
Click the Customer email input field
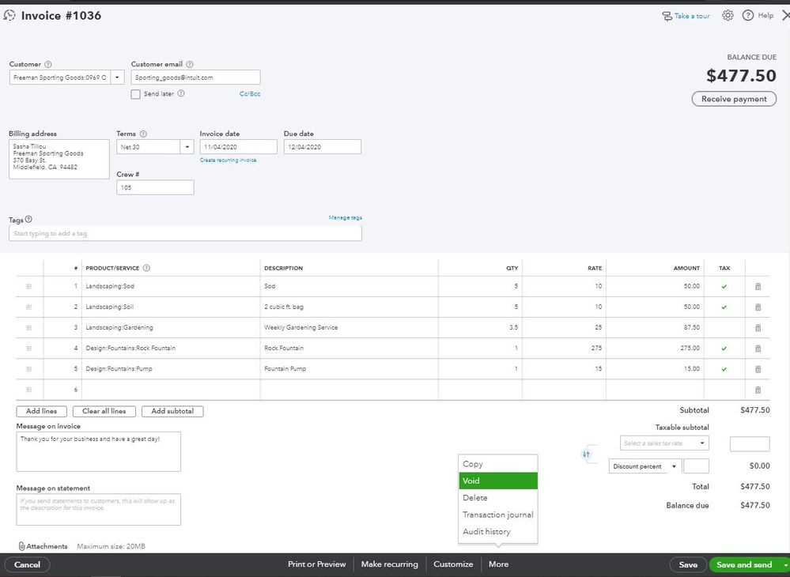click(195, 77)
